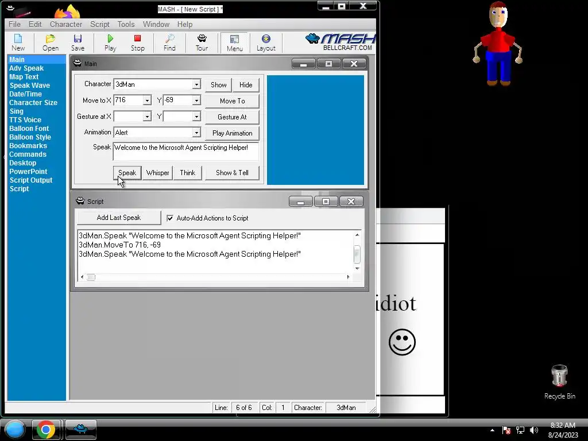Open the File menu

click(14, 24)
